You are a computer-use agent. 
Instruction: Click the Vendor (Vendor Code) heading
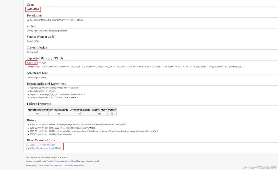click(41, 37)
